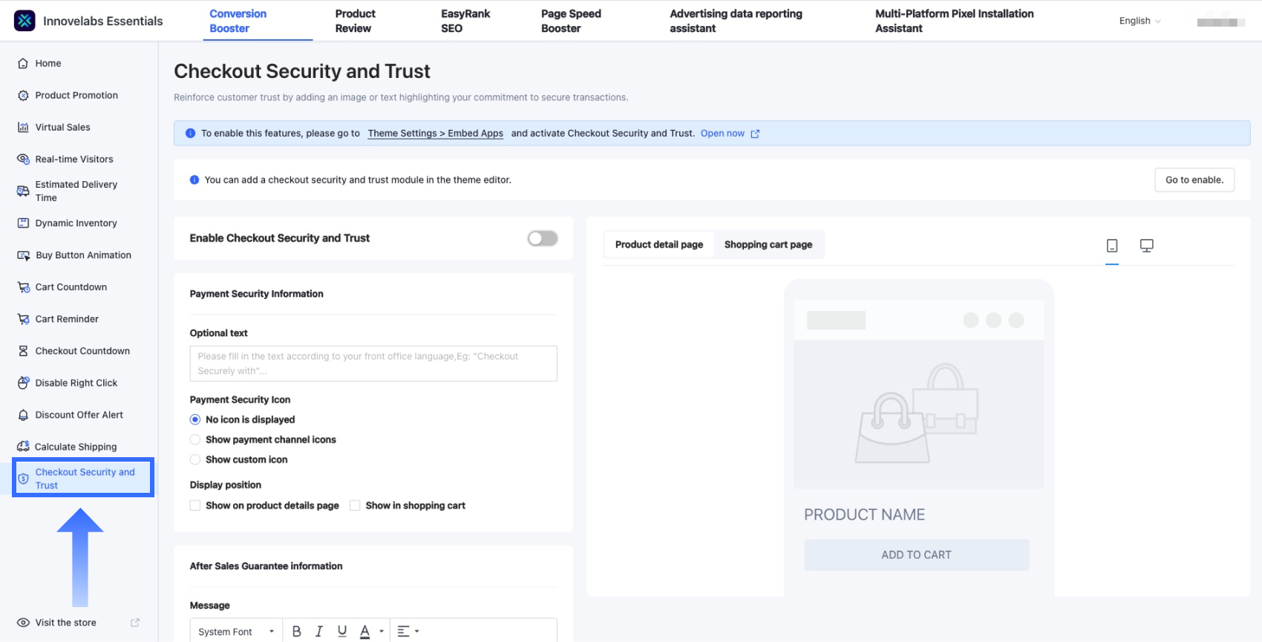Check Show on product details page

195,506
